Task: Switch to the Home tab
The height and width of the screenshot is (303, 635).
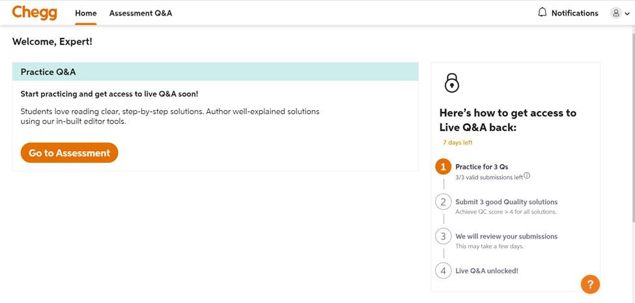Action: pyautogui.click(x=85, y=13)
